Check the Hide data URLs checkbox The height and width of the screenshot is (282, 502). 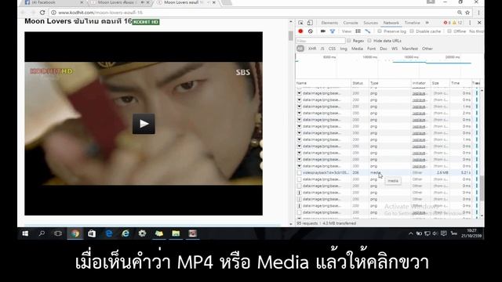click(x=369, y=41)
